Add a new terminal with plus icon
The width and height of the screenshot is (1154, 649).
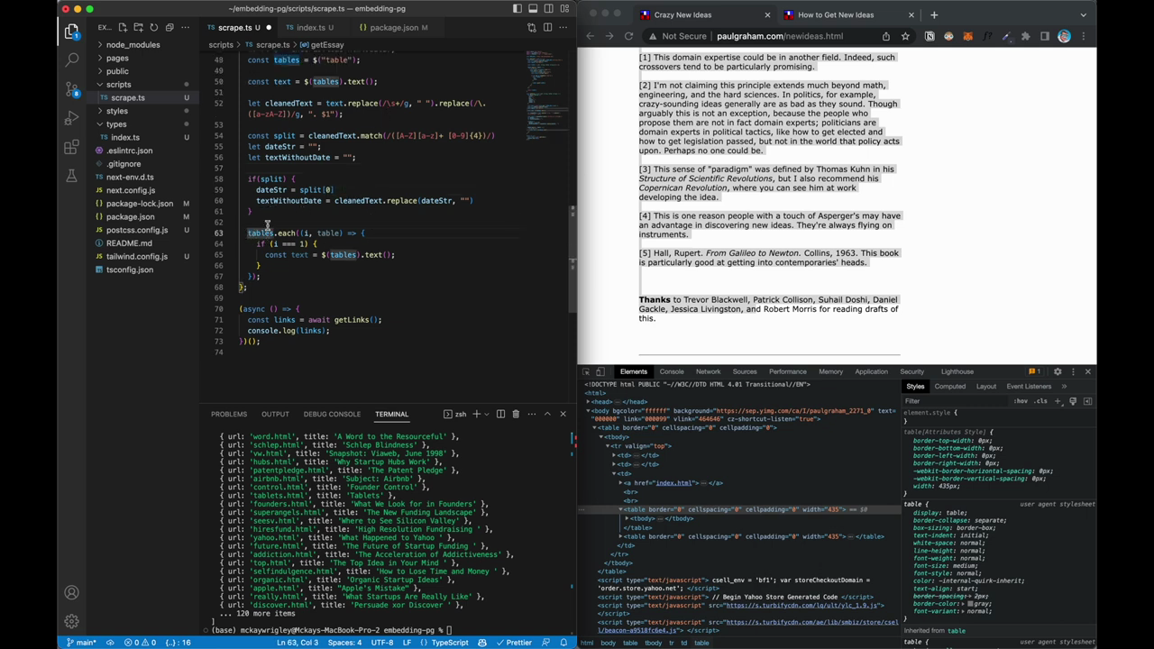[x=476, y=414]
